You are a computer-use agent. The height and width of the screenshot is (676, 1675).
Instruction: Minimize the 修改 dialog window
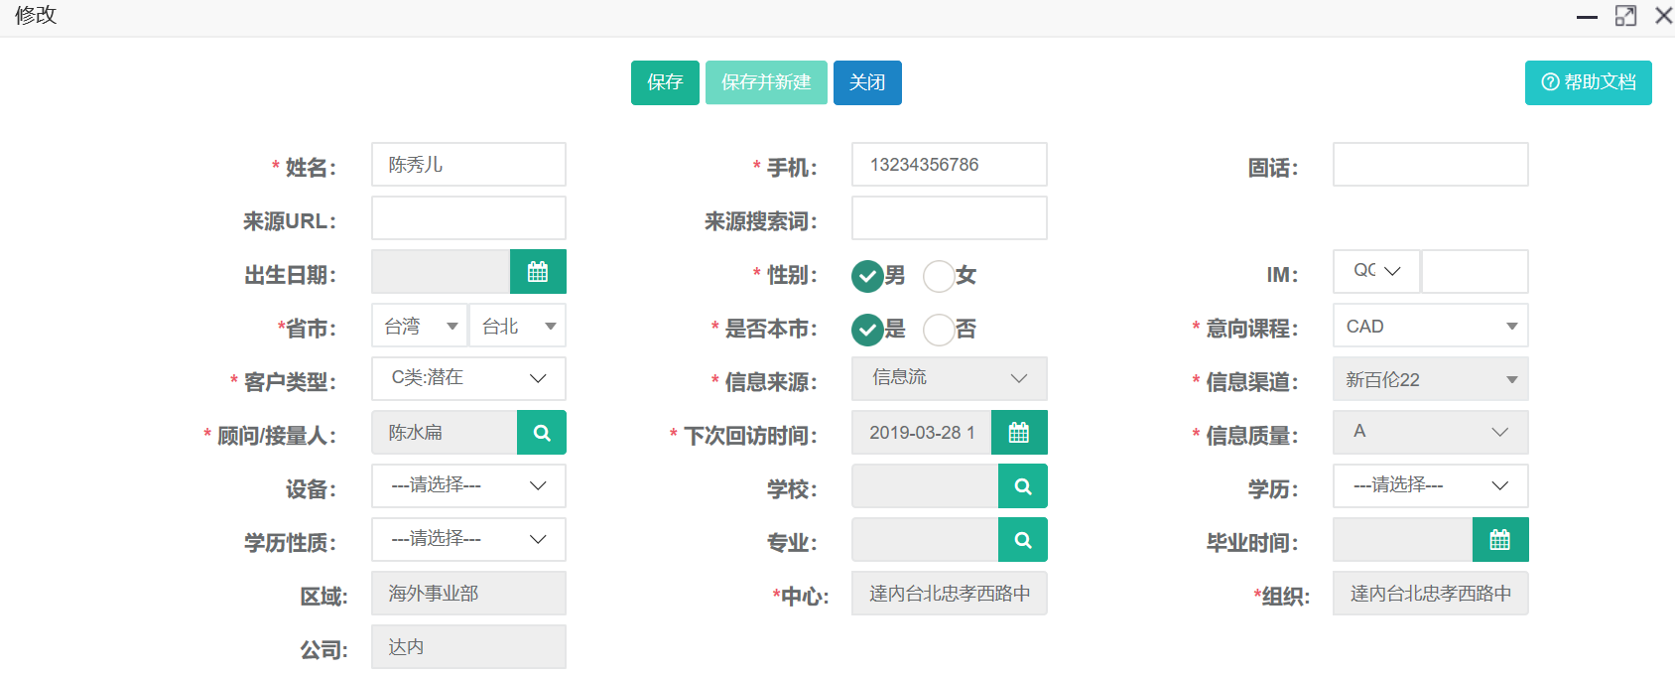point(1587,17)
